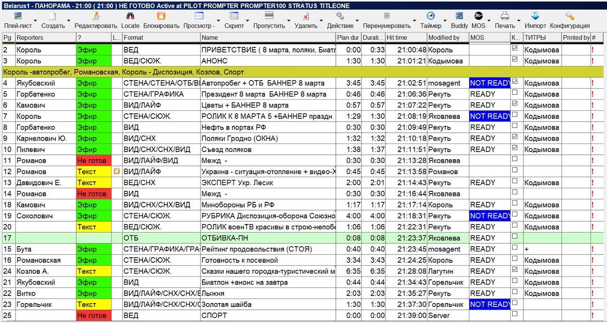Click the MOS column header

pos(490,37)
